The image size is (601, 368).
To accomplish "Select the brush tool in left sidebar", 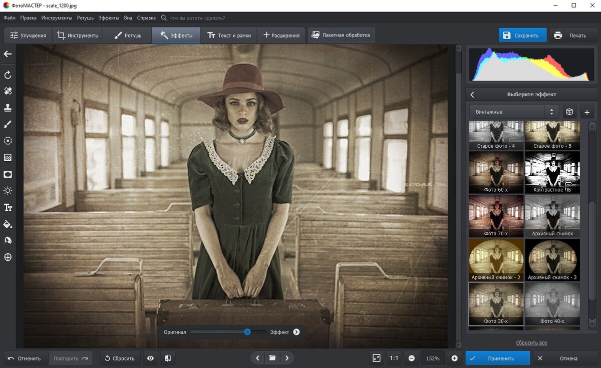I will (x=8, y=124).
